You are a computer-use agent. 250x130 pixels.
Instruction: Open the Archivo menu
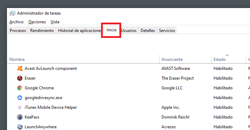pyautogui.click(x=16, y=22)
